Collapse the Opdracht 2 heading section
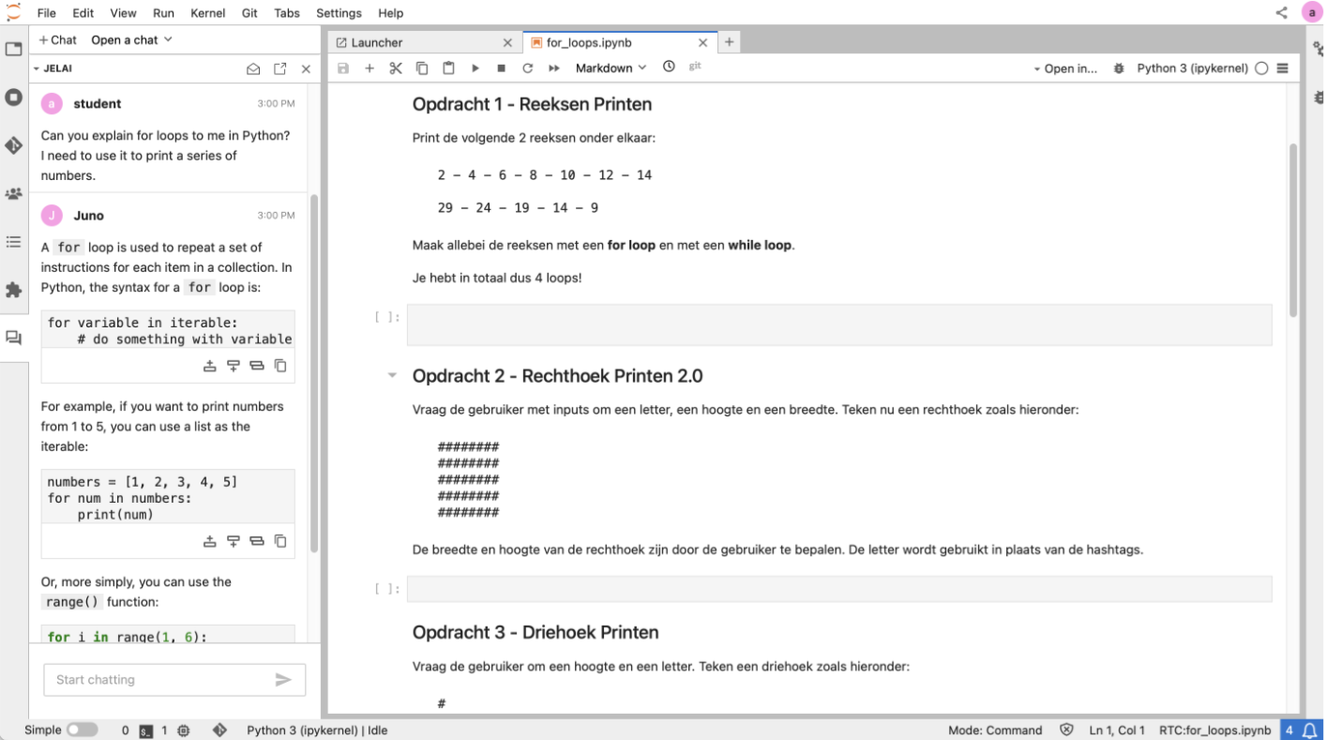The width and height of the screenshot is (1326, 740). click(x=392, y=376)
